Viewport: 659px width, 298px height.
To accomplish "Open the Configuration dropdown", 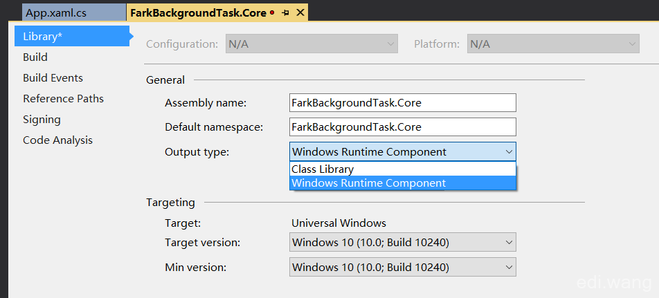I will (x=312, y=44).
